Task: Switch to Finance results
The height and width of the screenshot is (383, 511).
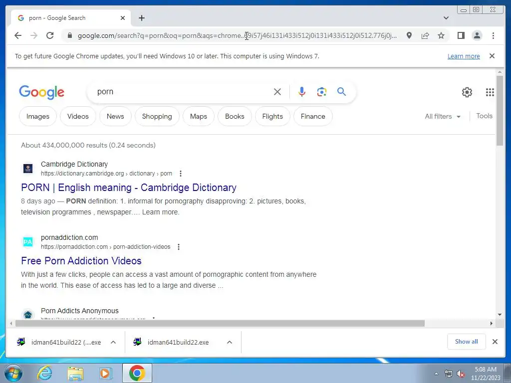Action: tap(313, 116)
